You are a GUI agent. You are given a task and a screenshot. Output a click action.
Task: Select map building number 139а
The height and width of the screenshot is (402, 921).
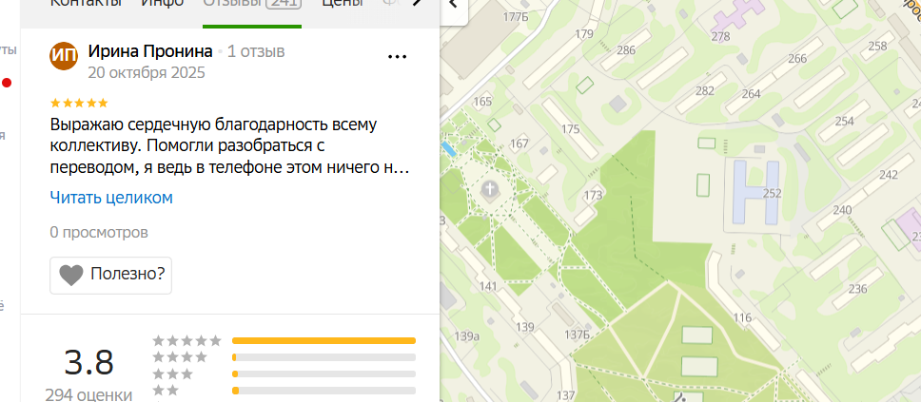click(x=467, y=336)
